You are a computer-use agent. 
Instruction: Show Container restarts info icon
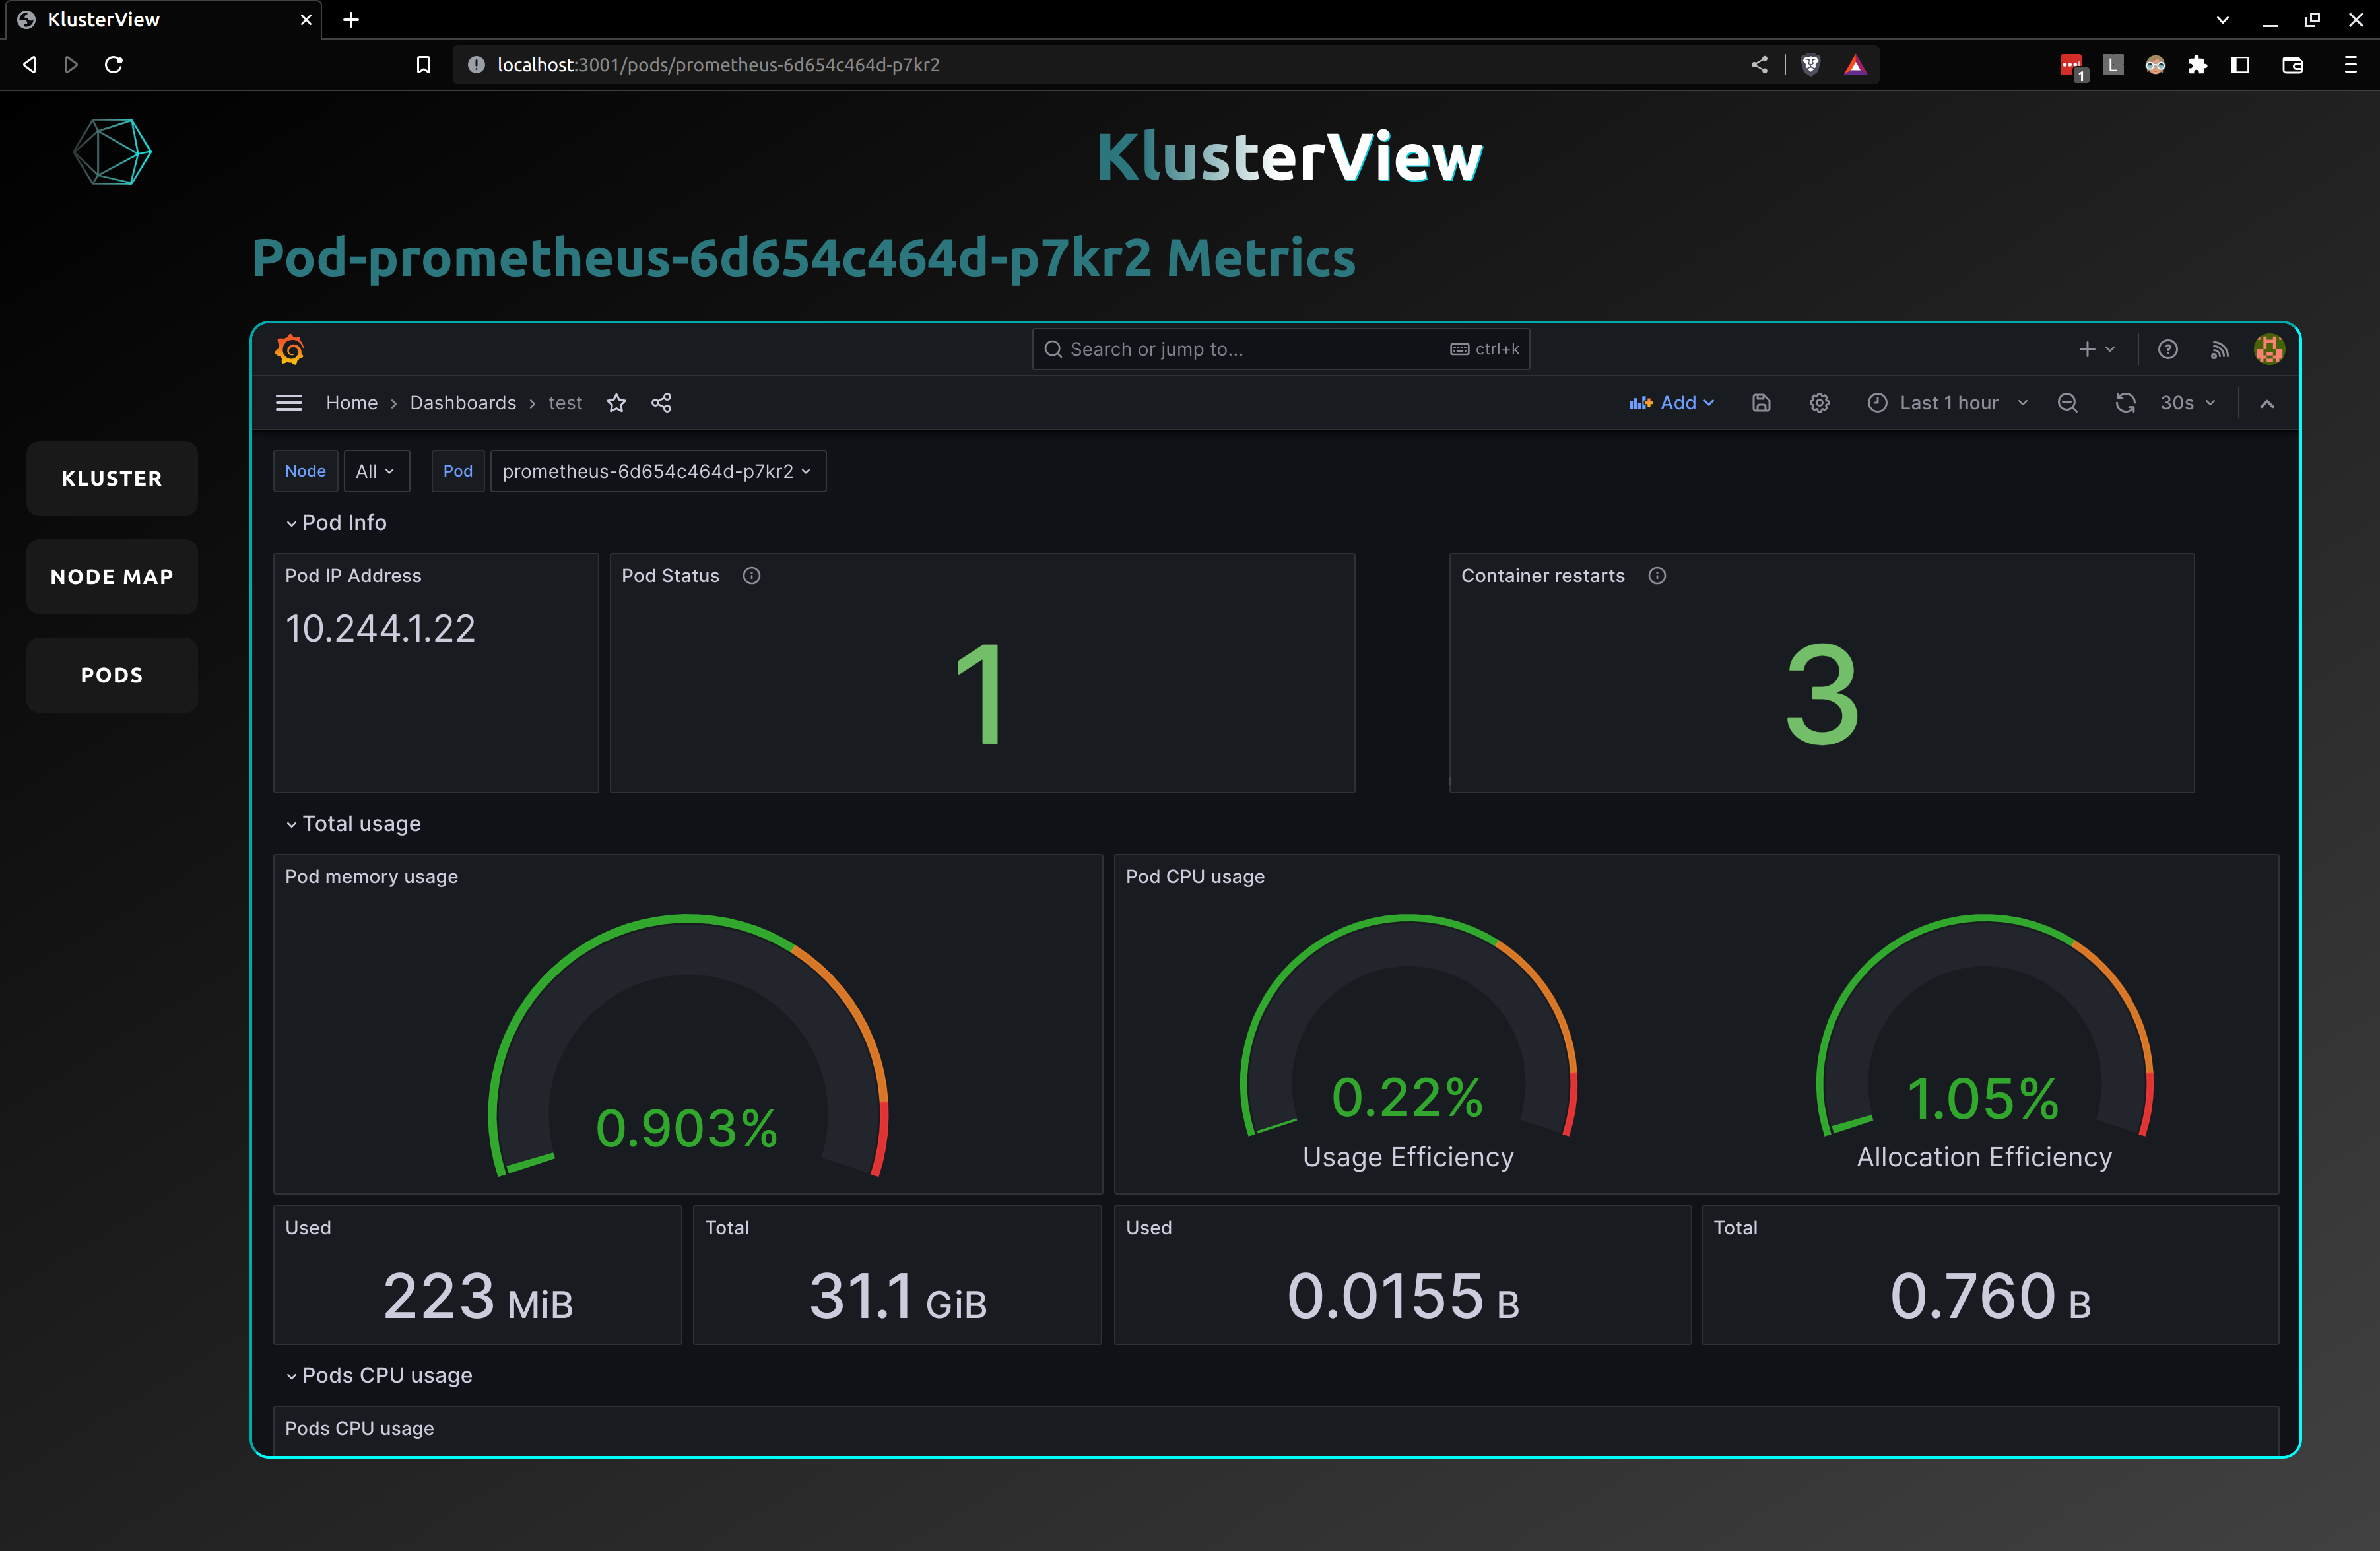1657,576
